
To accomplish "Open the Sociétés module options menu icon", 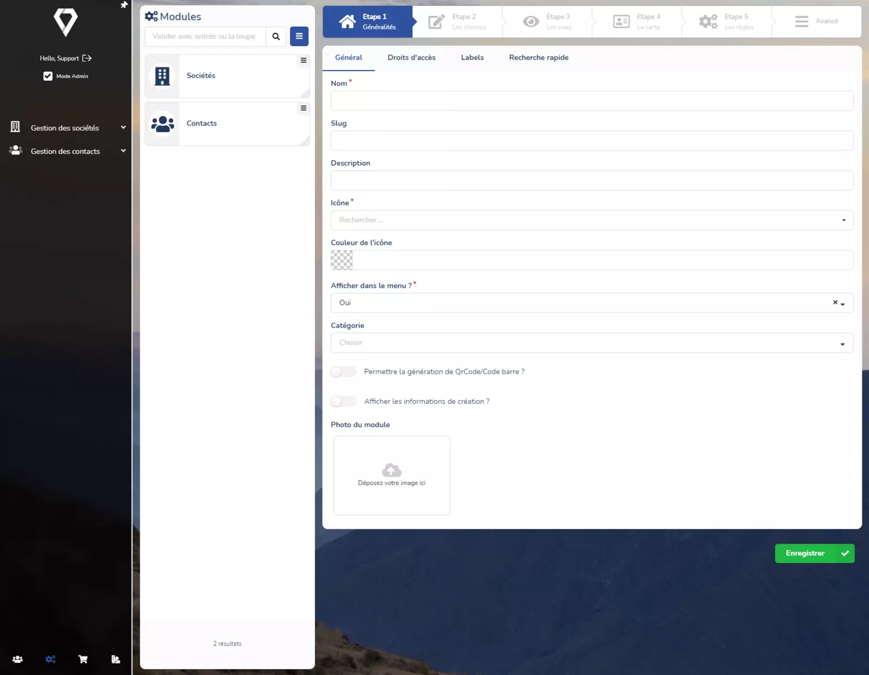I will pos(304,60).
